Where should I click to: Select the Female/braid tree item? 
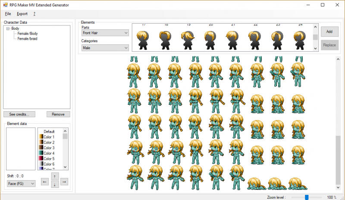(x=27, y=39)
